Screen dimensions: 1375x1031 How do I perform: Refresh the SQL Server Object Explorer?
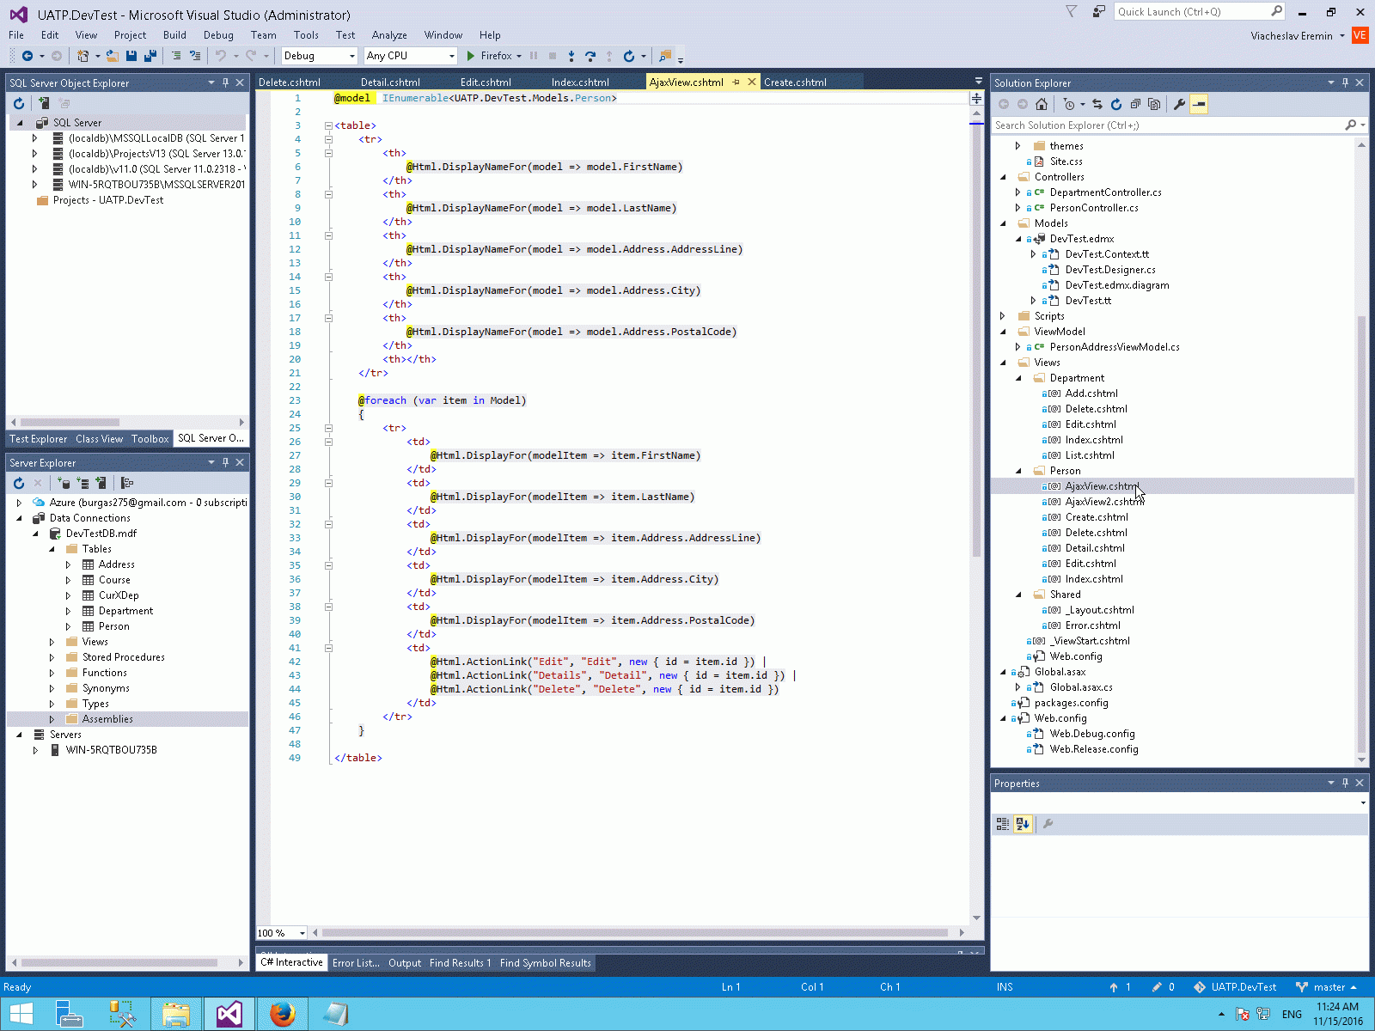point(19,103)
